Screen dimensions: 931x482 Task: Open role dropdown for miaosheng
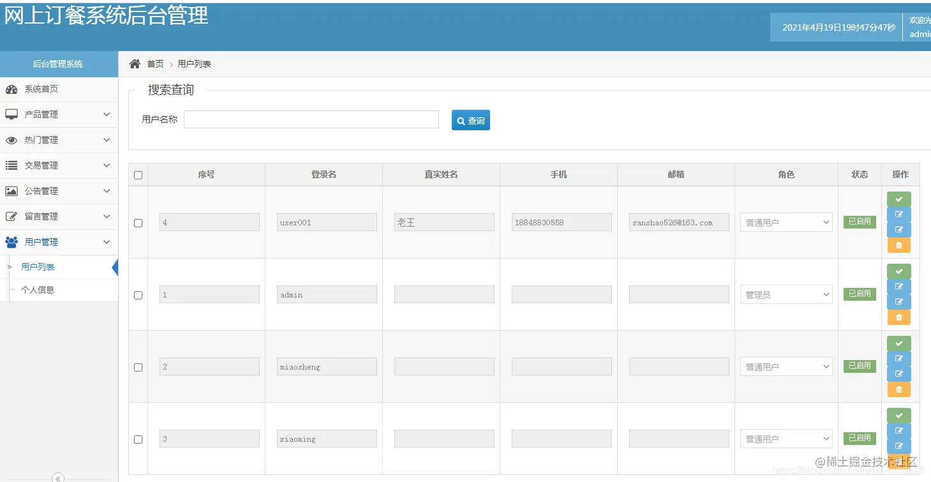click(x=786, y=366)
